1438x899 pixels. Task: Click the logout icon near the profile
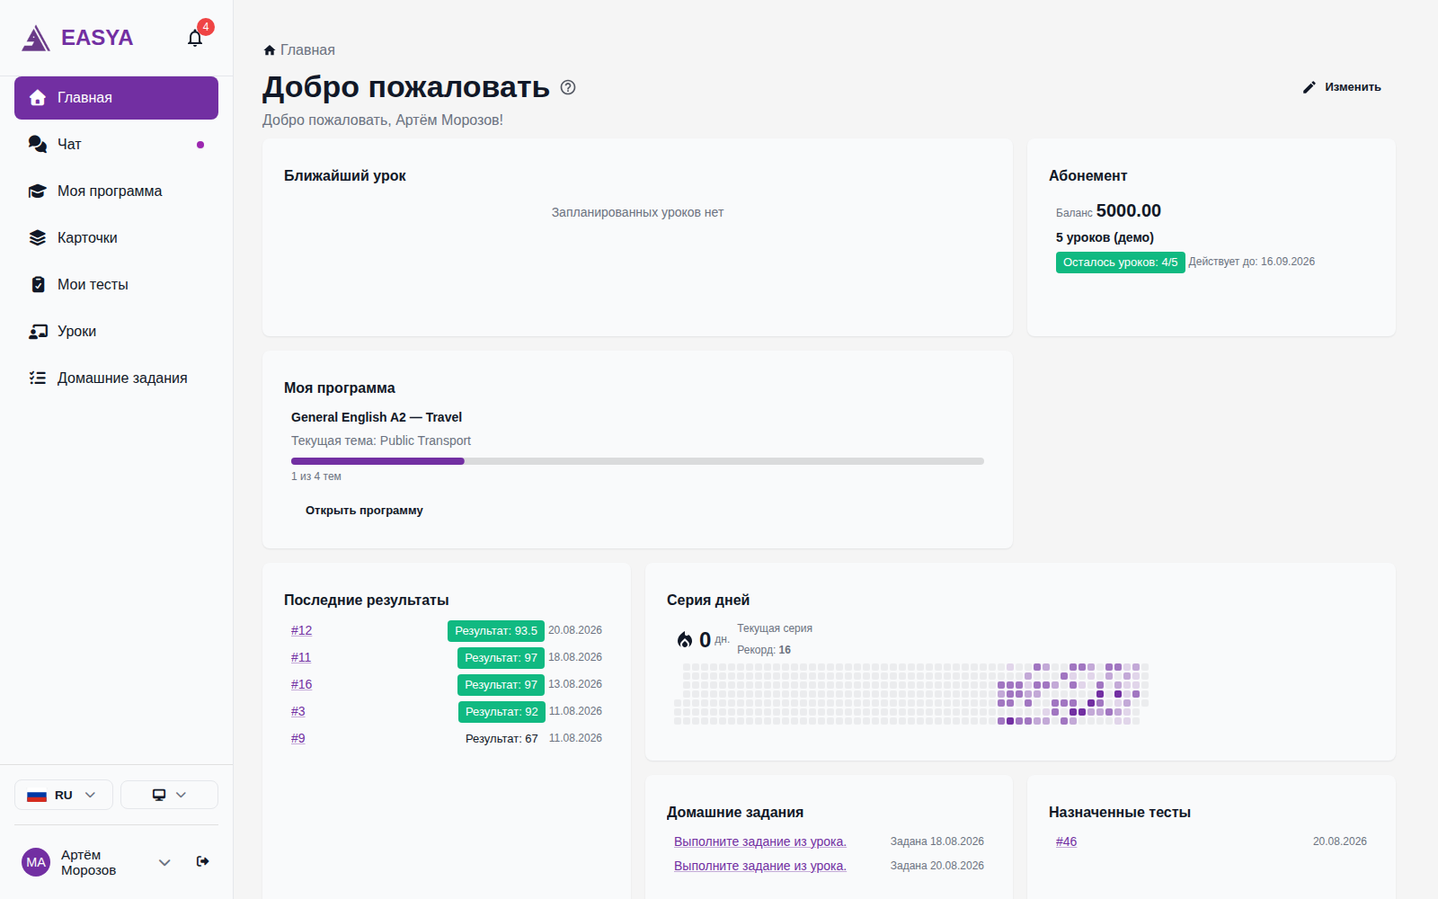[203, 861]
